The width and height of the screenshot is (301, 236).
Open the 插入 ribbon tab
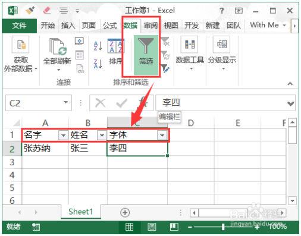click(x=68, y=26)
